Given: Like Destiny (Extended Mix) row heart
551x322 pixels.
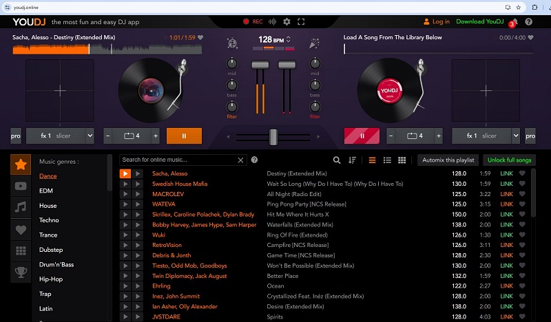Looking at the screenshot, I should click(522, 173).
